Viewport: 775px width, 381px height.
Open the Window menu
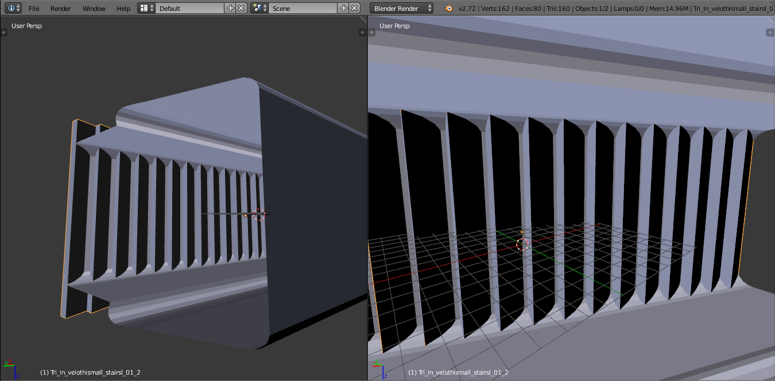tap(94, 9)
